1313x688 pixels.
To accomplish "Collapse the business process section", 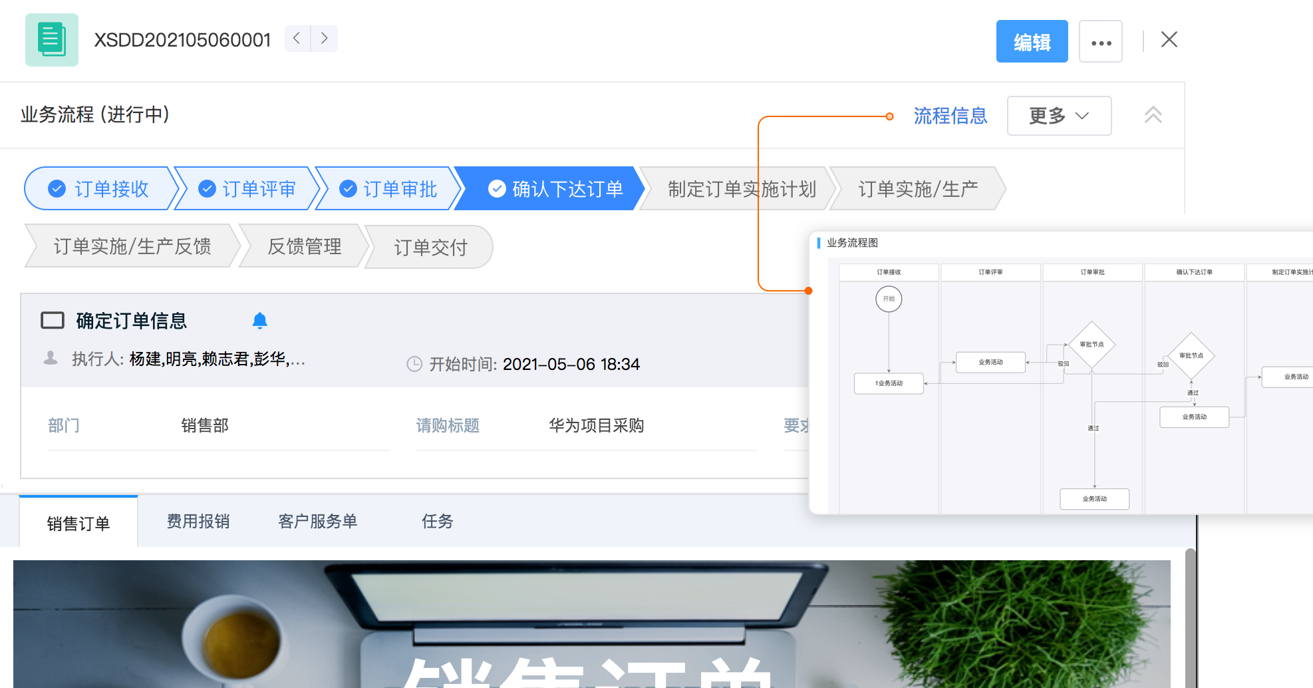I will click(1153, 115).
